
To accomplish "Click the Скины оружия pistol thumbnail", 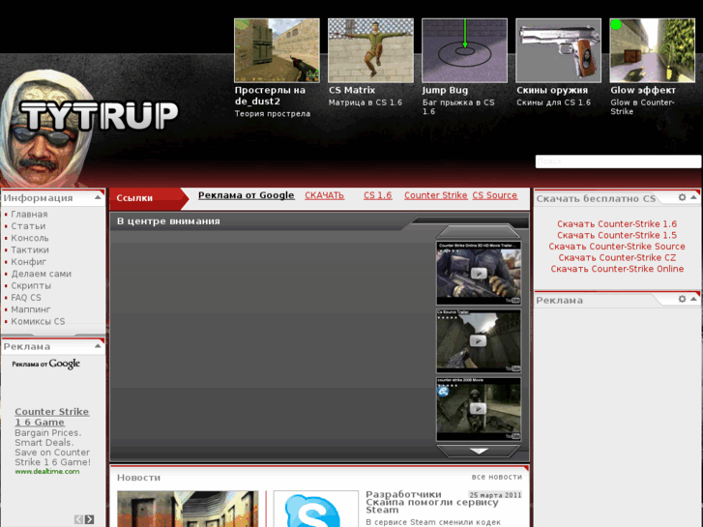I will coord(558,50).
